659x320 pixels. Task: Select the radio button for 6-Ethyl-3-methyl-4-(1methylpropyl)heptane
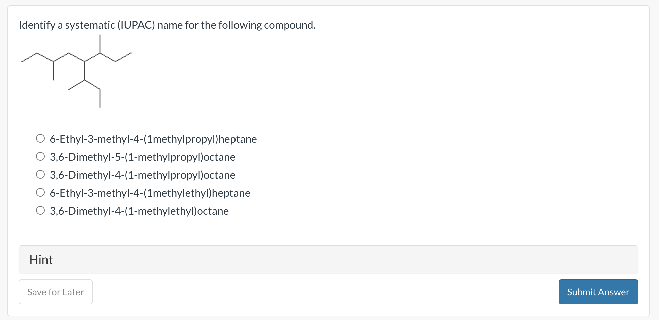[x=41, y=138]
